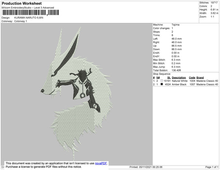
Task: Click the Machine value Tajima
Action: pyautogui.click(x=176, y=25)
